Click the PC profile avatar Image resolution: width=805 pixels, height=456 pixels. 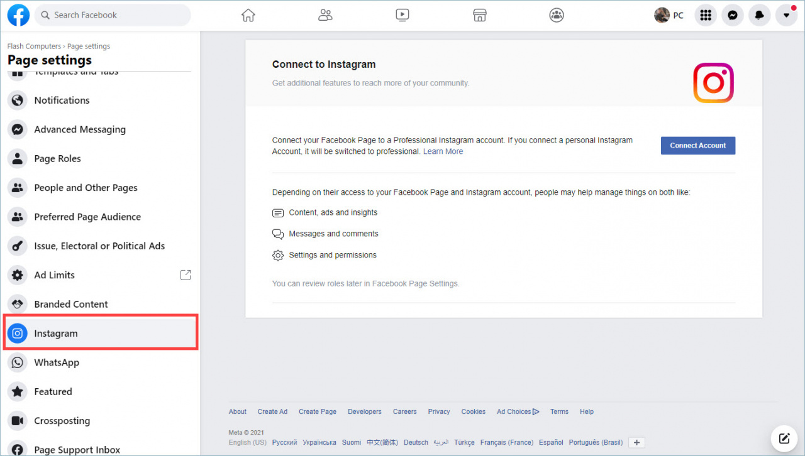[662, 15]
